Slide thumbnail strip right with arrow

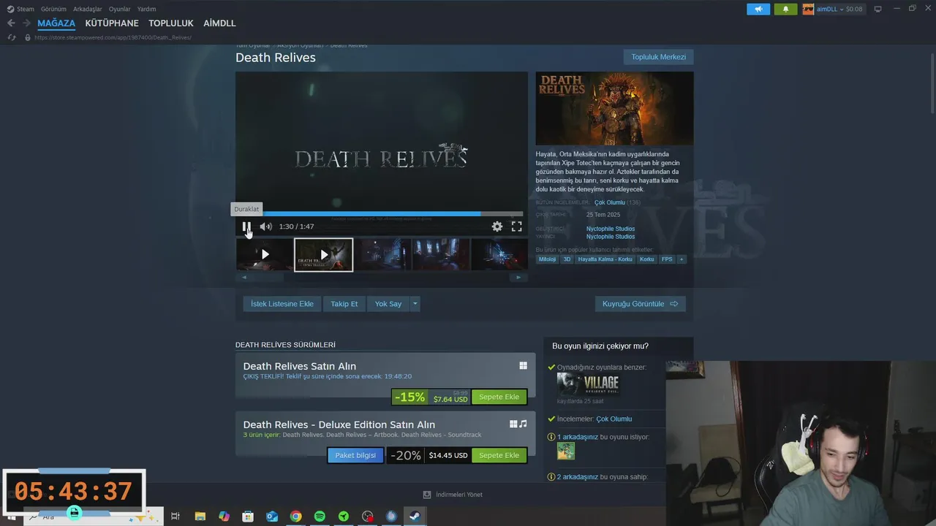518,278
